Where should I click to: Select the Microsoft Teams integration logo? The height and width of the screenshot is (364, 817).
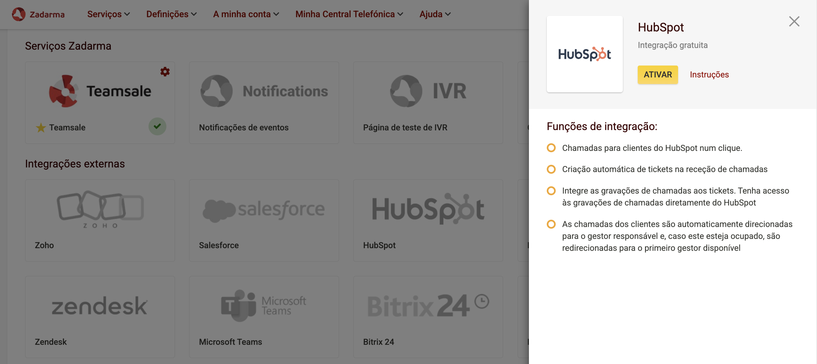coord(264,305)
